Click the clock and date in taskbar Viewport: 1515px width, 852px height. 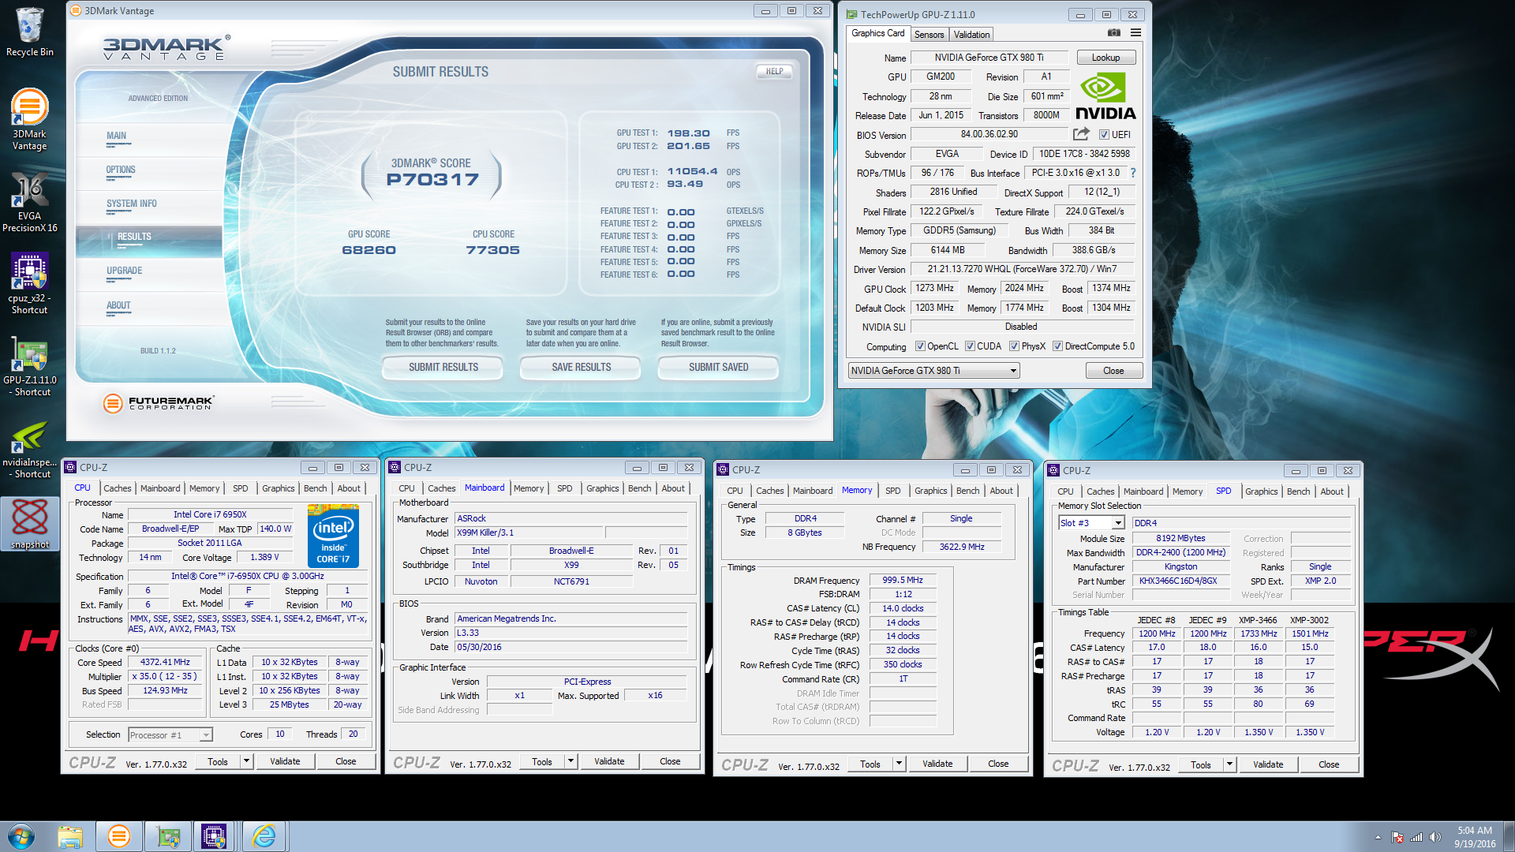[1475, 837]
